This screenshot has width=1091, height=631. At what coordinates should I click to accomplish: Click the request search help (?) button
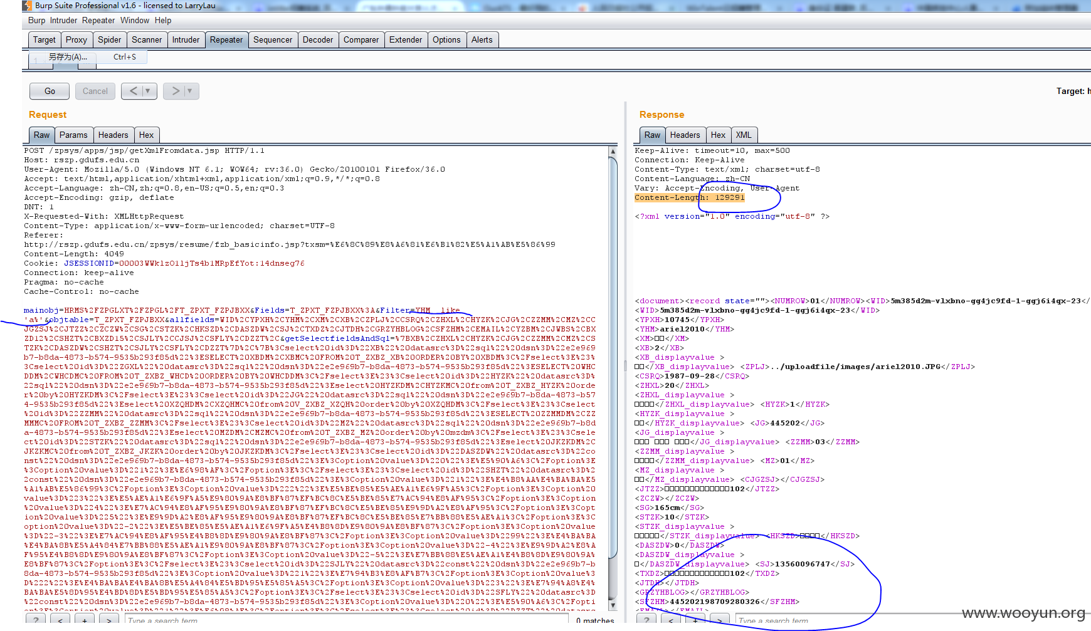pos(36,620)
